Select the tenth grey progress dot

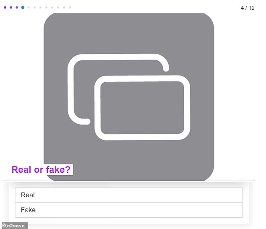coord(58,8)
